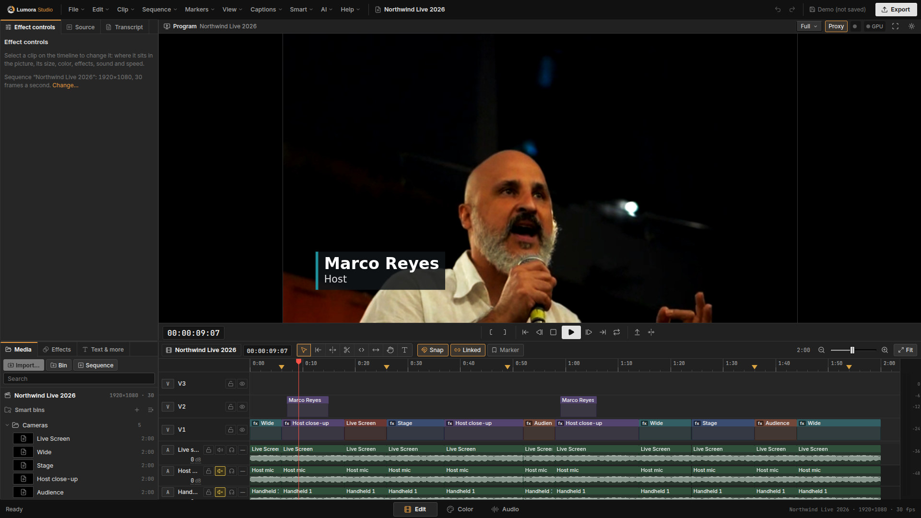The height and width of the screenshot is (518, 921).
Task: Open fullscreen program view
Action: (x=895, y=26)
